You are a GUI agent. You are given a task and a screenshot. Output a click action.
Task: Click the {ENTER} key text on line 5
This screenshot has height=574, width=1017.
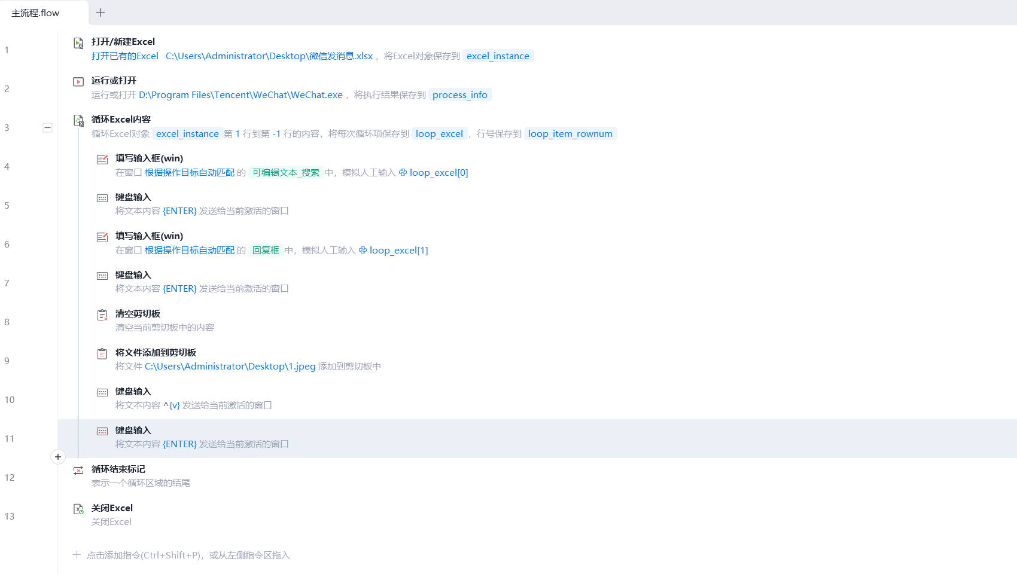179,211
